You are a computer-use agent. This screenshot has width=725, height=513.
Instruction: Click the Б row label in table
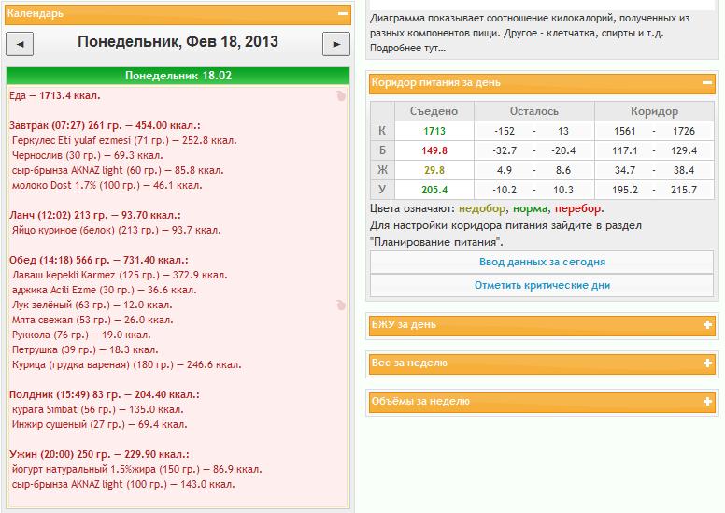[x=382, y=150]
